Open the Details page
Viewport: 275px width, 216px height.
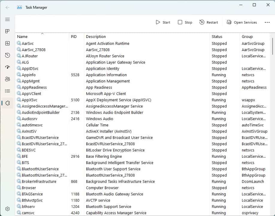[x=7, y=91]
